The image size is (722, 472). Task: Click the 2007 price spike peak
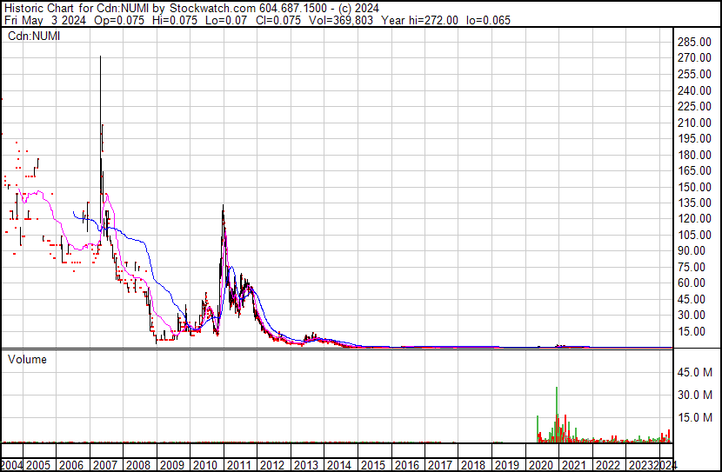pos(100,58)
